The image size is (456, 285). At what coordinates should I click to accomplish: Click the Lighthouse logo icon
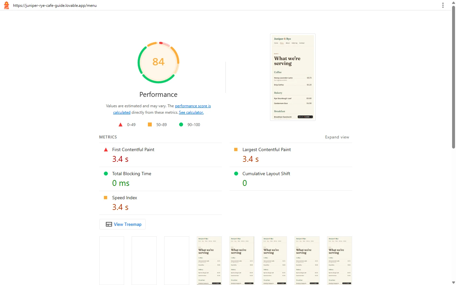coord(6,5)
